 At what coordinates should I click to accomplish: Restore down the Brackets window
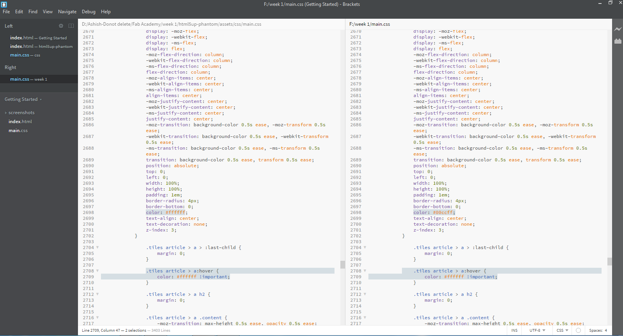610,3
